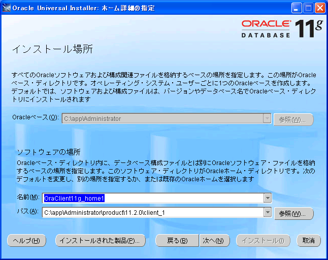Click the インストール場所 page heading

point(52,50)
